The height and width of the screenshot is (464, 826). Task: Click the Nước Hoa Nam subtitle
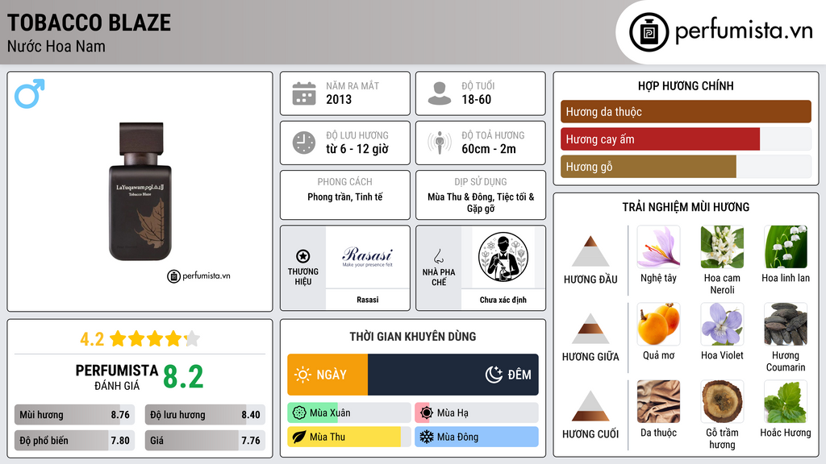click(x=56, y=46)
